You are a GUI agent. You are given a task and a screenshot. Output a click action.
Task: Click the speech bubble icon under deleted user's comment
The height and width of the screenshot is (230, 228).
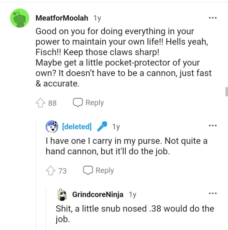tap(88, 170)
